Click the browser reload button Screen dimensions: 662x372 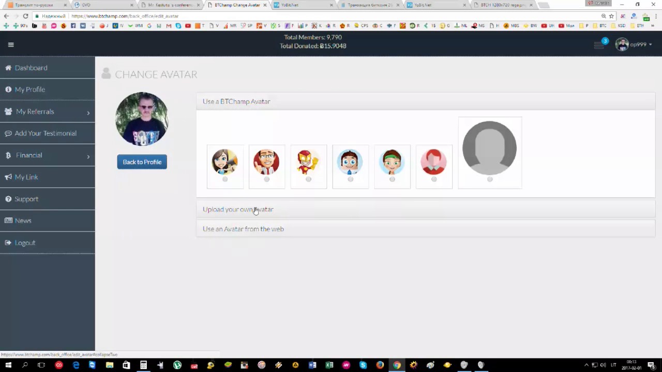[x=25, y=16]
